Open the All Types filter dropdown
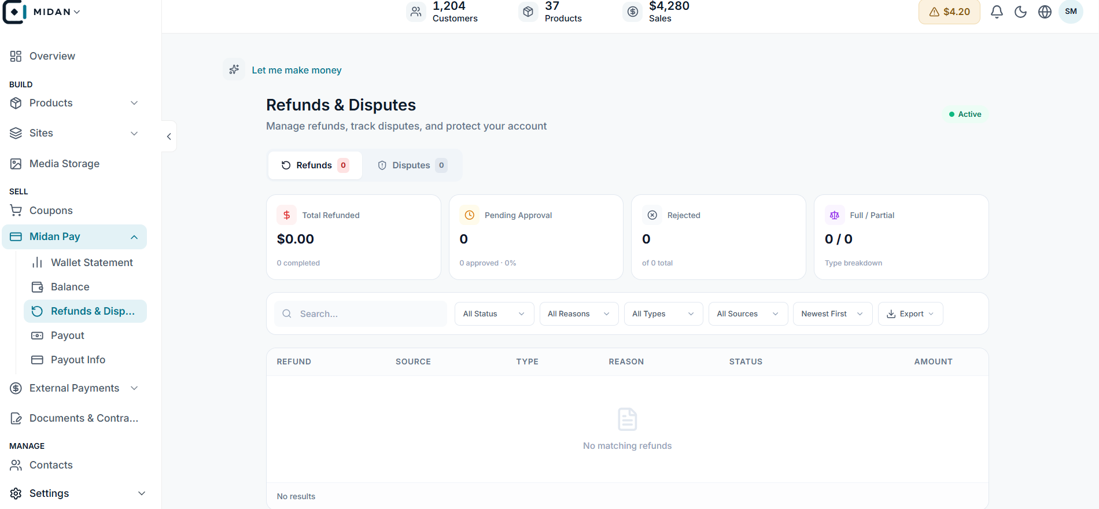This screenshot has width=1099, height=509. 663,313
